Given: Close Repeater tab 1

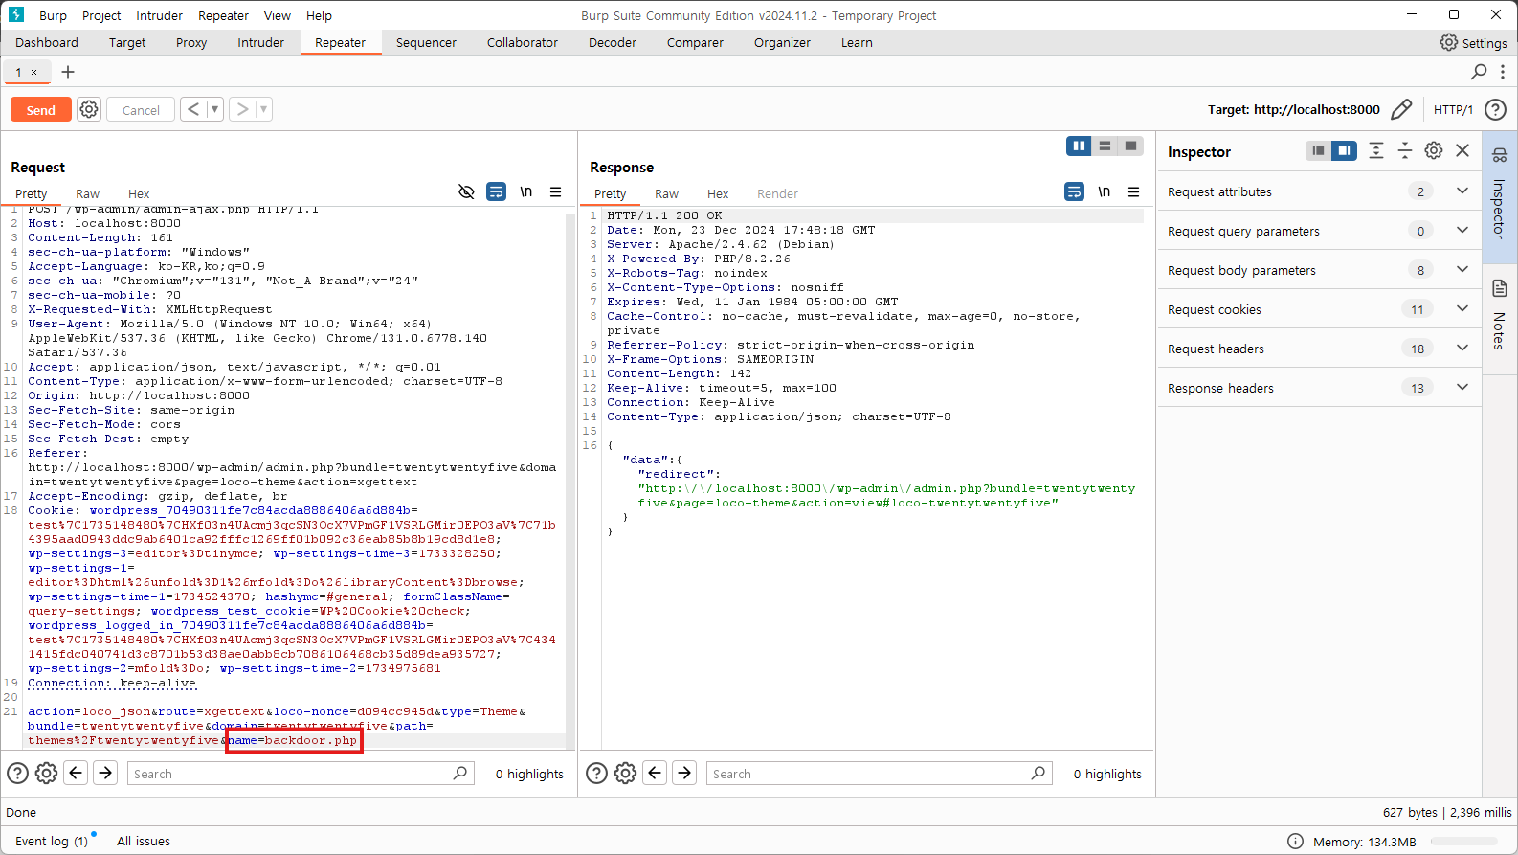Looking at the screenshot, I should [34, 72].
